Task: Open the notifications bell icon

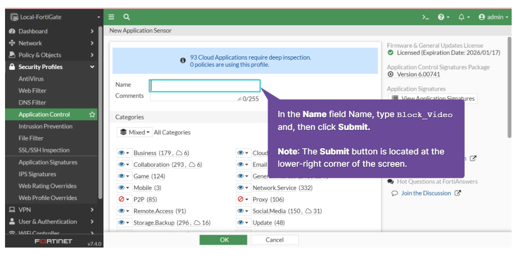Action: (464, 17)
